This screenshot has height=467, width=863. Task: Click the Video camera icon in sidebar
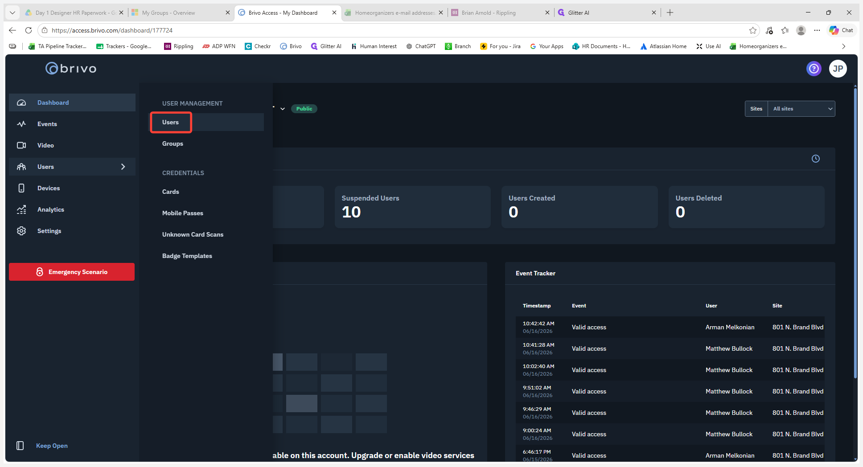tap(21, 145)
